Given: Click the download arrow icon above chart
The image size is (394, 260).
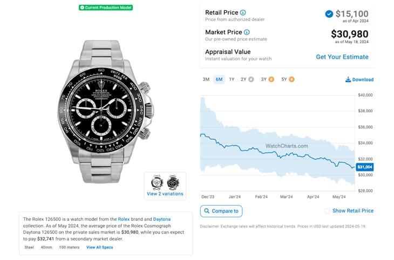Looking at the screenshot, I should pos(348,80).
